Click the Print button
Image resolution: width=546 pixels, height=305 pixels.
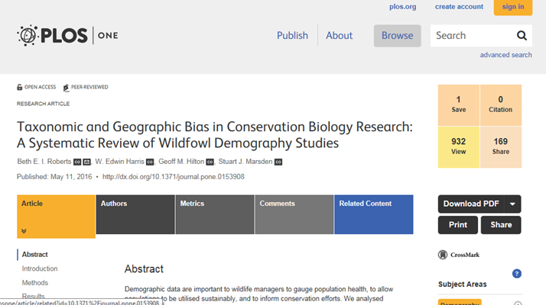[458, 225]
